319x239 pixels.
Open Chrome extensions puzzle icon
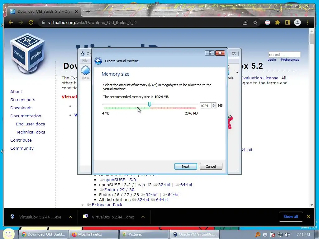[278, 22]
